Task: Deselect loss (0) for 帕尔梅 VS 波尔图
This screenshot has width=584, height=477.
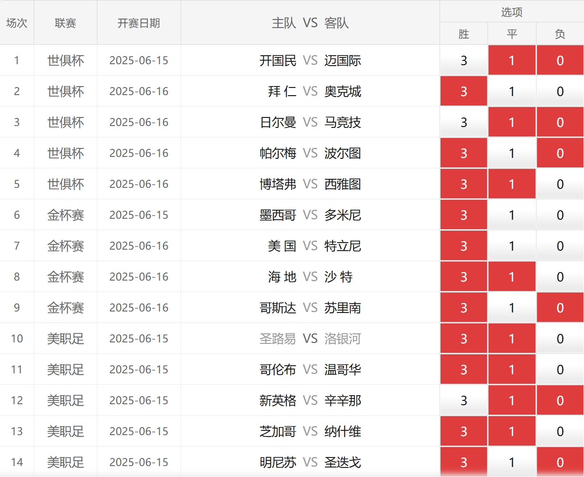Action: [560, 153]
